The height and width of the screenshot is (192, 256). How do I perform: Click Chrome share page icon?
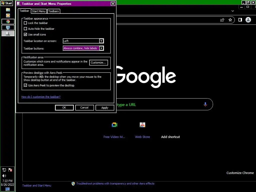pyautogui.click(x=222, y=20)
